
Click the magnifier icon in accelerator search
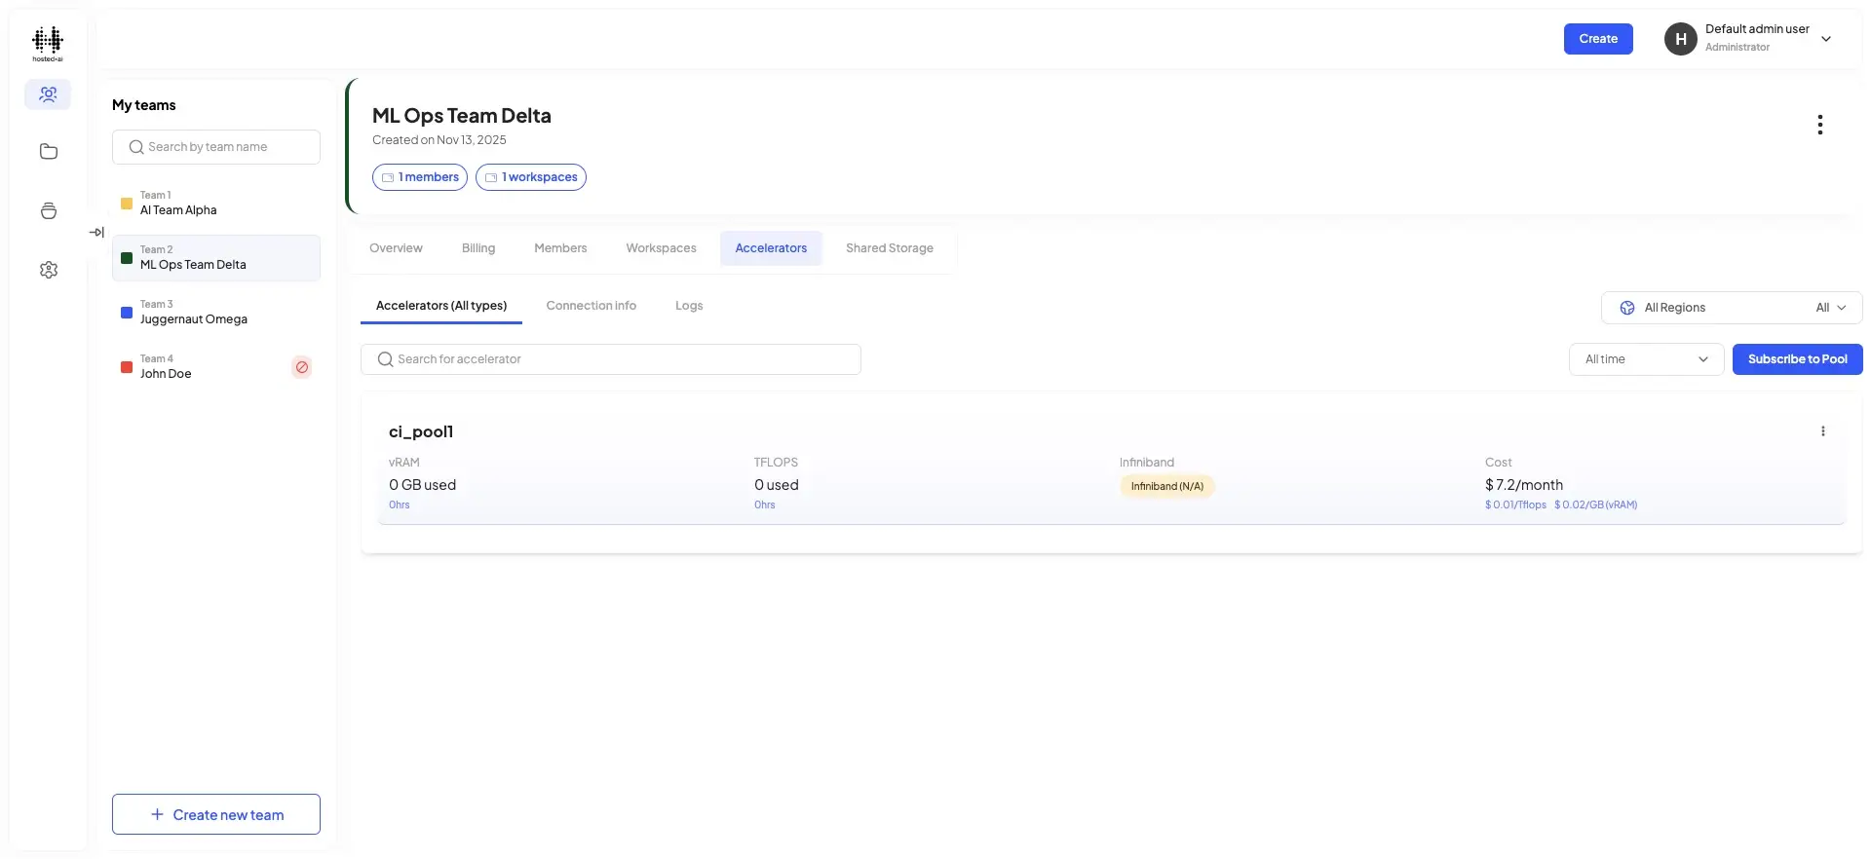[386, 359]
